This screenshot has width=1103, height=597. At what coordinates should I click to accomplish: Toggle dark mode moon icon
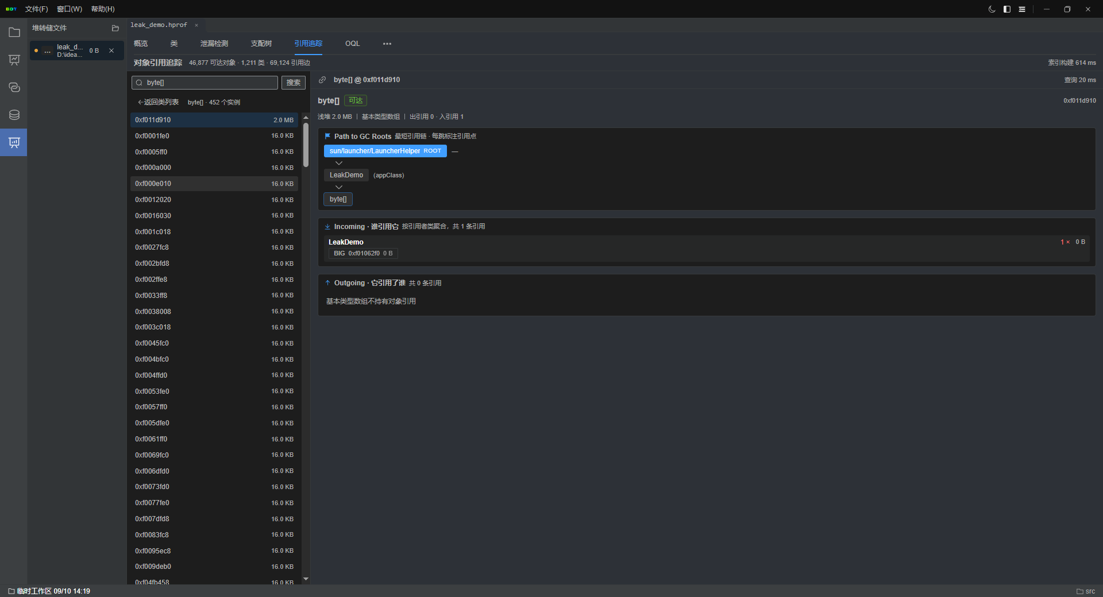(992, 9)
